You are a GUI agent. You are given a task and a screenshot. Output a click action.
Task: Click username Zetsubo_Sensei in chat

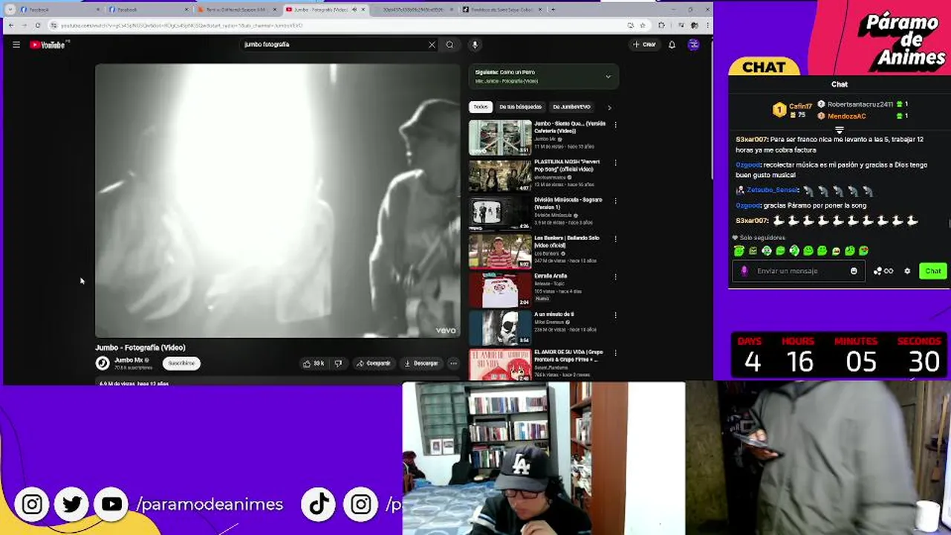click(772, 190)
